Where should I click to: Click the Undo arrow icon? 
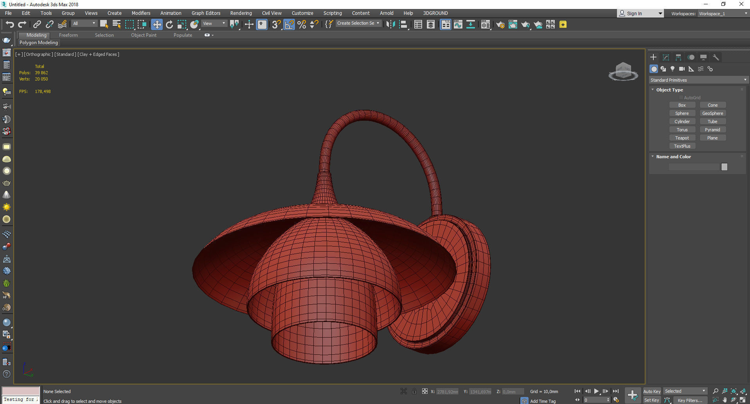pos(10,24)
